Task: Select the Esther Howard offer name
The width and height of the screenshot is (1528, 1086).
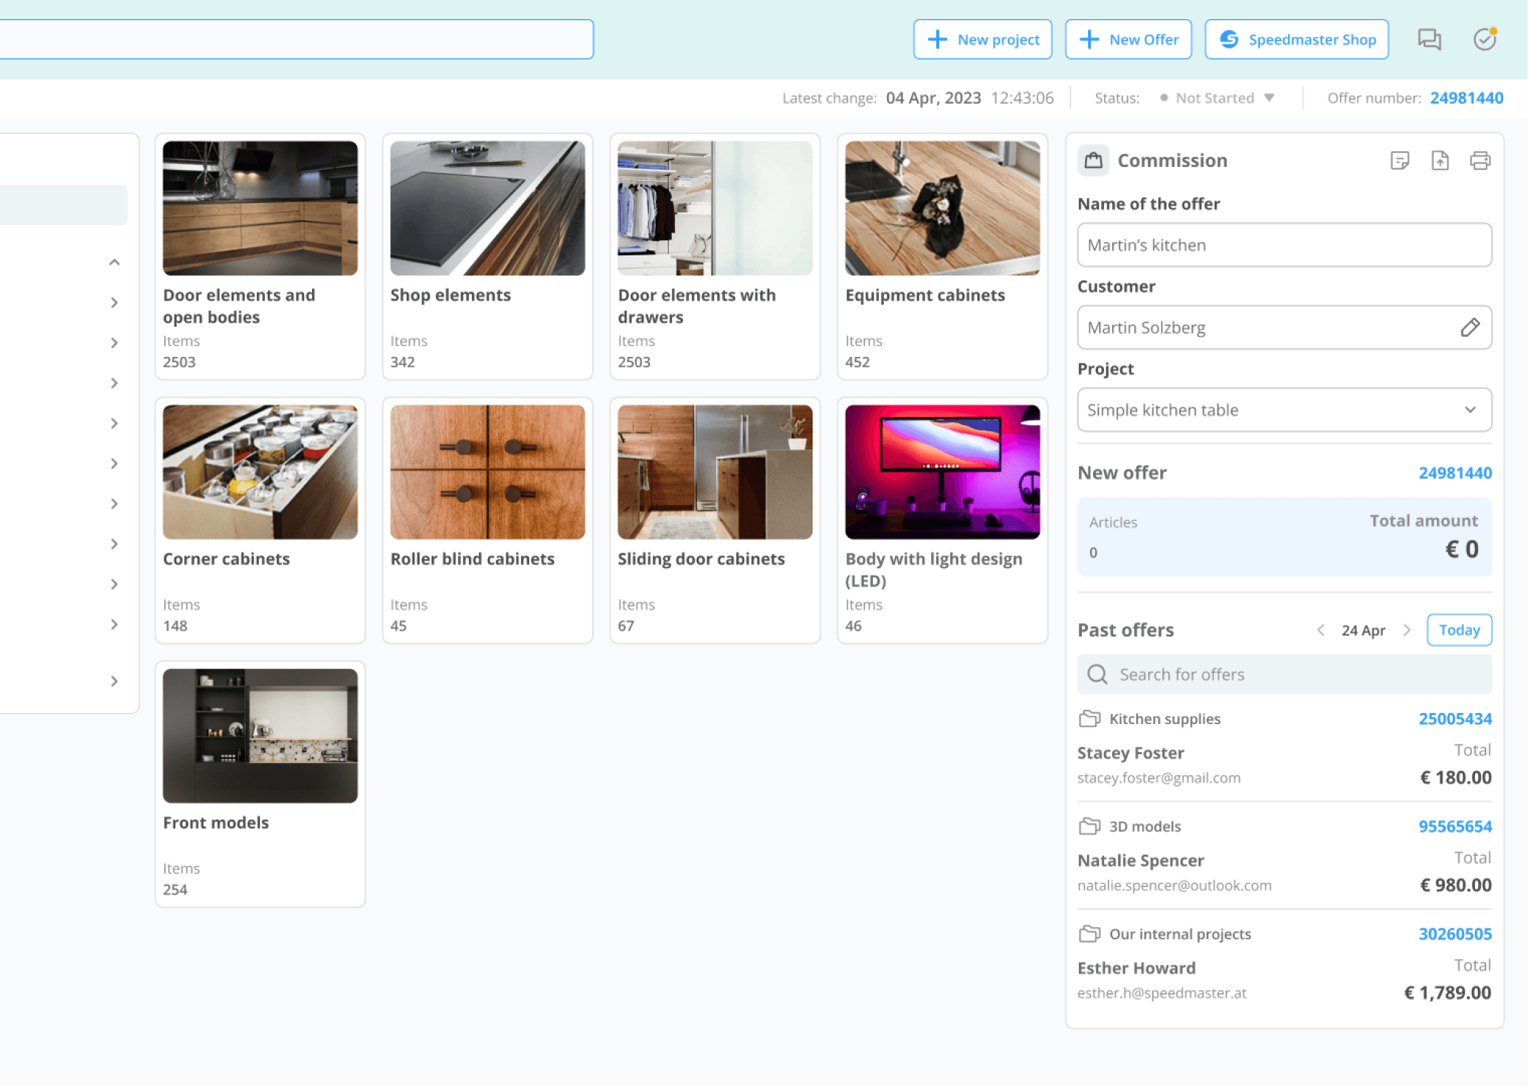Action: tap(1136, 968)
